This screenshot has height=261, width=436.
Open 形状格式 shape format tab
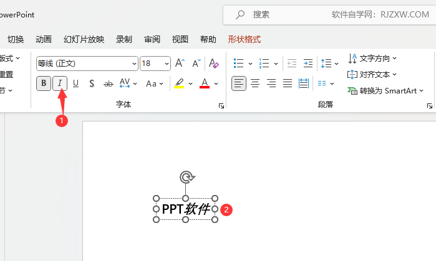tap(245, 39)
